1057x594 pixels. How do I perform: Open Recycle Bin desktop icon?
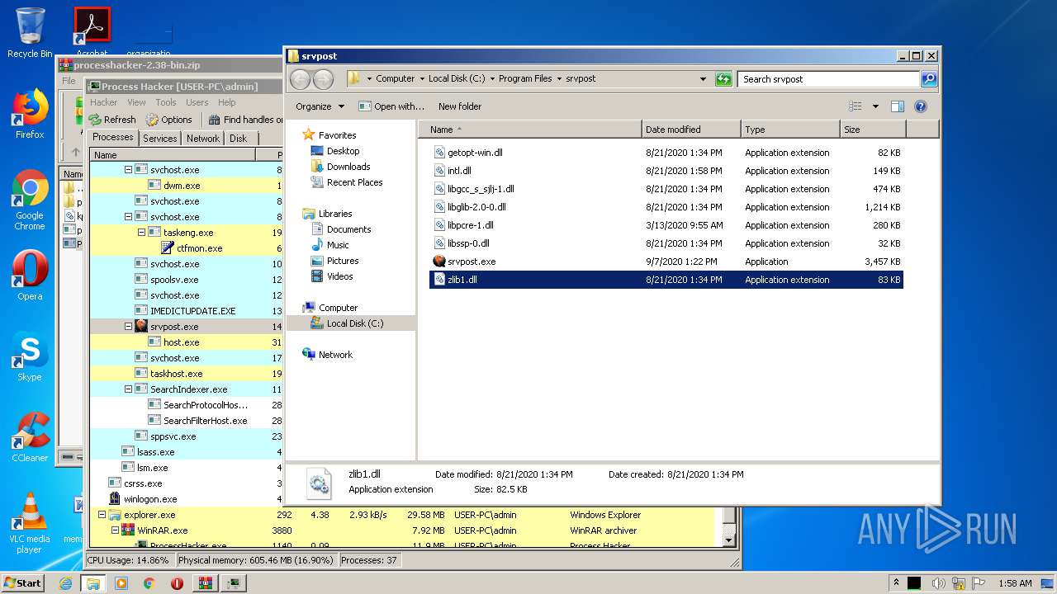(30, 33)
